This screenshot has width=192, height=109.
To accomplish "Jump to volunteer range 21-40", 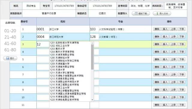I will tap(10, 37).
